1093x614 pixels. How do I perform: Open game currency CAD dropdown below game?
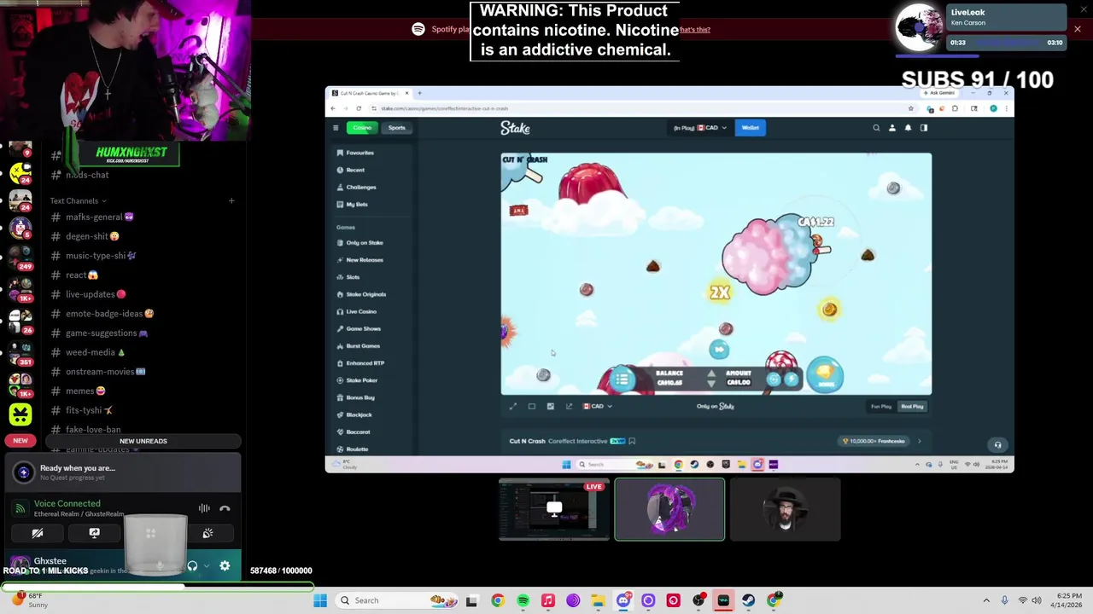[598, 407]
